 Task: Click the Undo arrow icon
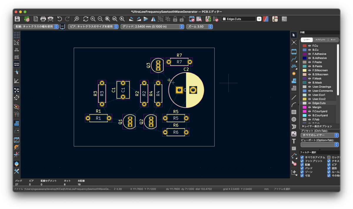(x=60, y=19)
